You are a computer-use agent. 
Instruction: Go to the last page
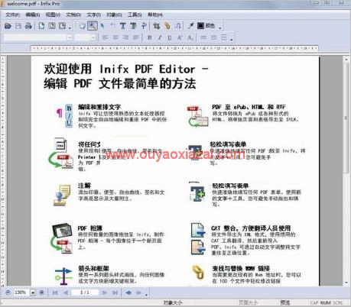115,292
